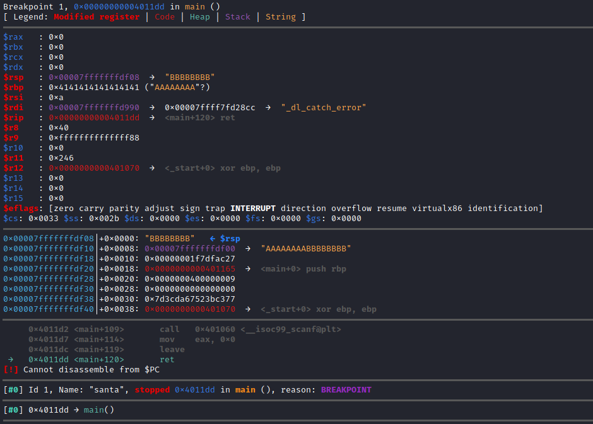Viewport: 593px width, 424px height.
Task: Click the $eflags INTERRUPT flag
Action: tap(253, 208)
